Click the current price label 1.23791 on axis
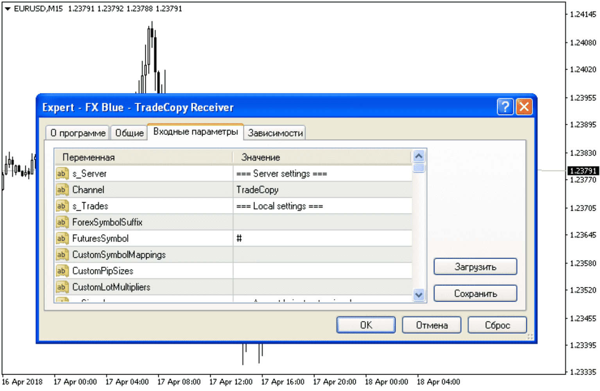The width and height of the screenshot is (600, 391). (582, 171)
